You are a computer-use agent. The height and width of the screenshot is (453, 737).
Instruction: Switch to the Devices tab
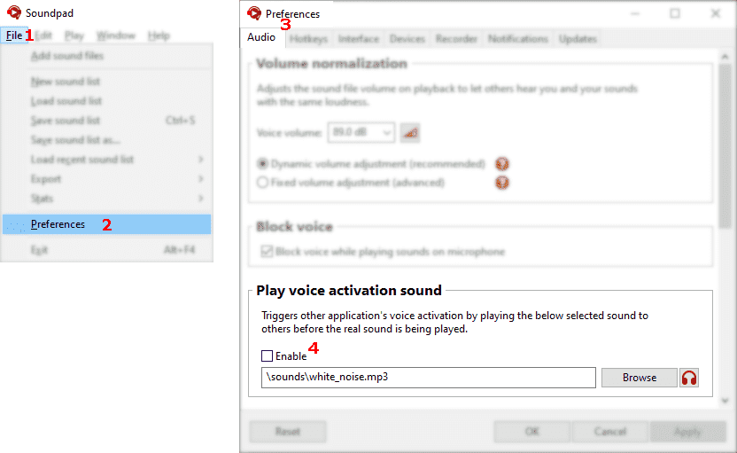(x=407, y=39)
